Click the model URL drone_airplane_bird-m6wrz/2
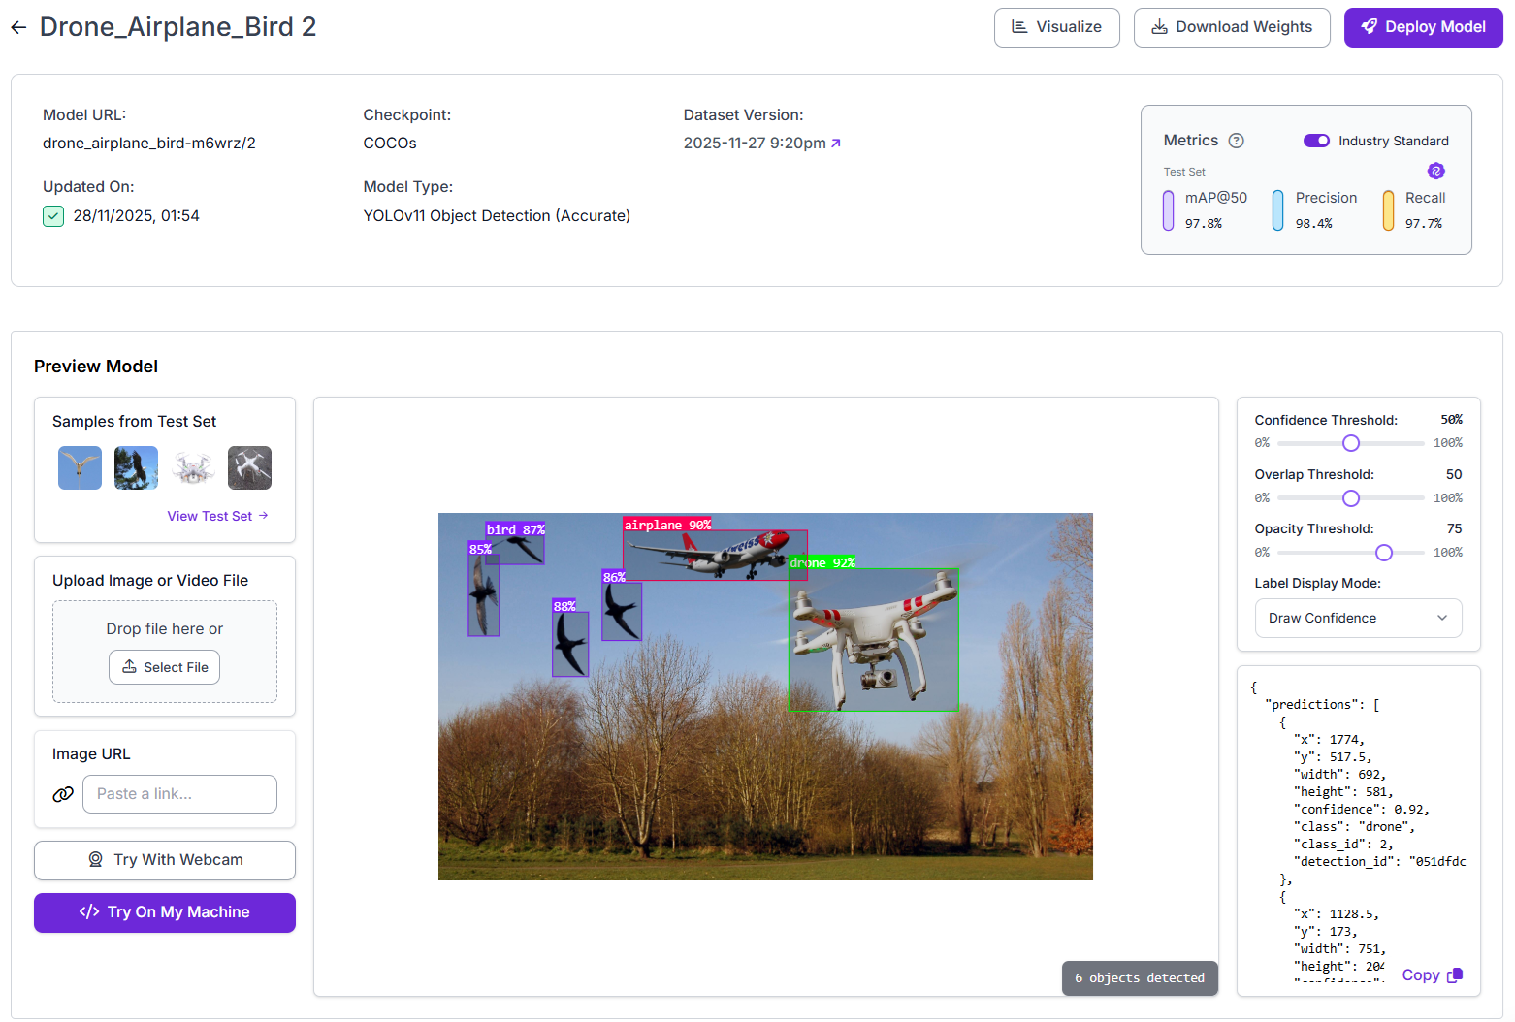Viewport: 1515px width, 1022px height. [149, 143]
